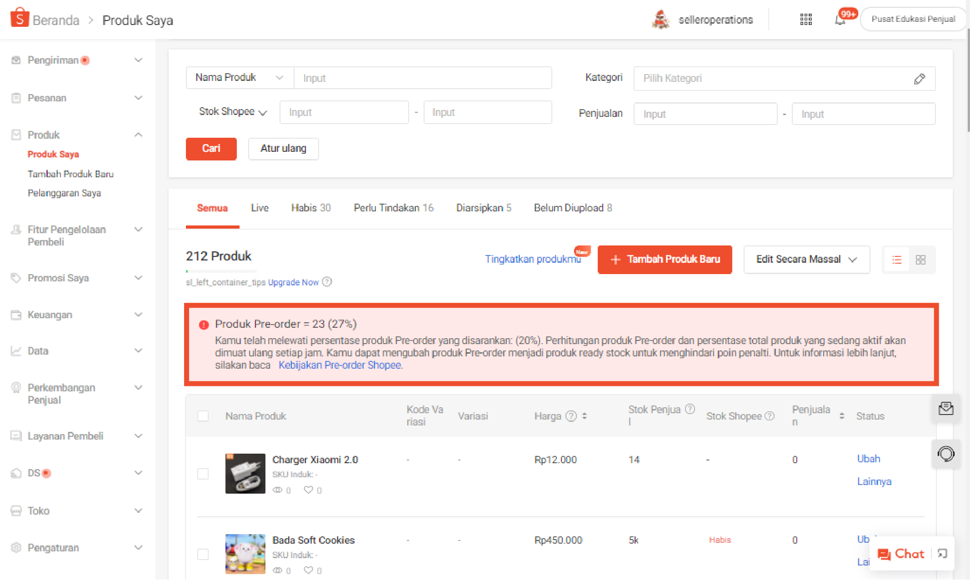Image resolution: width=970 pixels, height=580 pixels.
Task: Expand the Edit Secara Massal dropdown
Action: pyautogui.click(x=806, y=260)
